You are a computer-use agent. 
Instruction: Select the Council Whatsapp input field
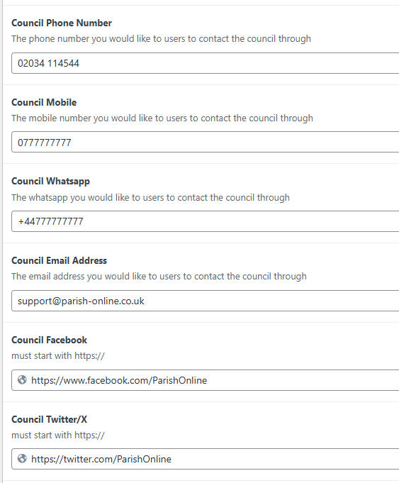click(x=206, y=221)
